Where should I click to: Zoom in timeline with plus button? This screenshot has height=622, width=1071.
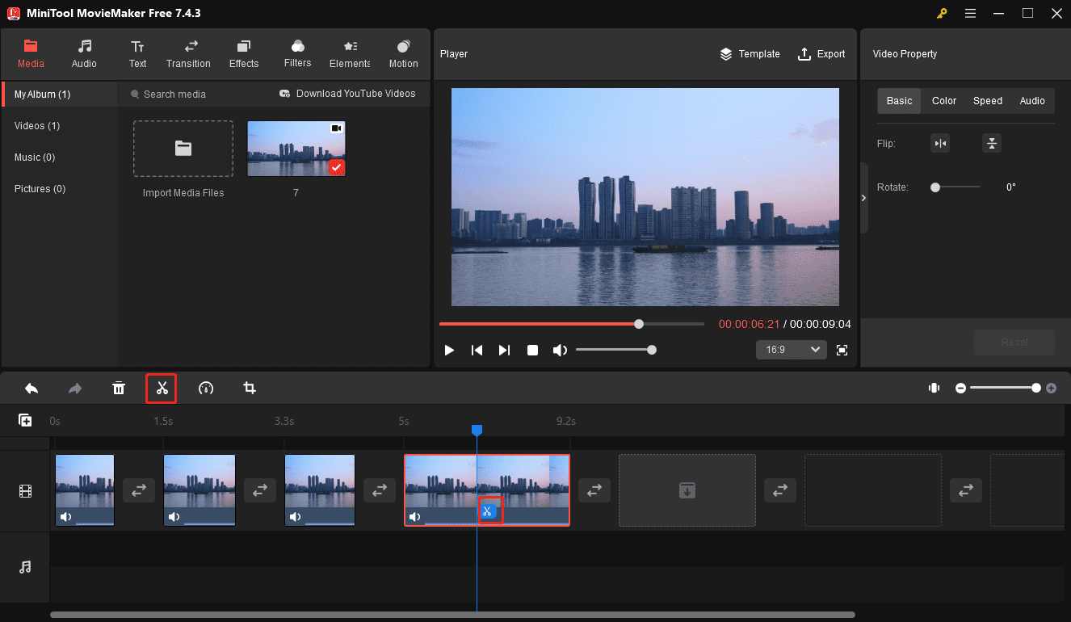1051,389
